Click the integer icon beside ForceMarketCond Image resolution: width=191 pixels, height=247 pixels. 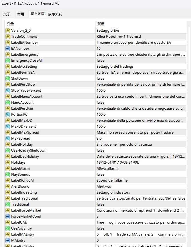[7, 216]
